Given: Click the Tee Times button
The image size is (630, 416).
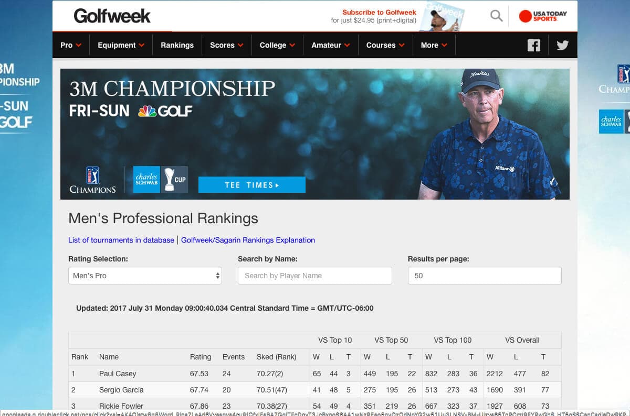Looking at the screenshot, I should pyautogui.click(x=252, y=185).
